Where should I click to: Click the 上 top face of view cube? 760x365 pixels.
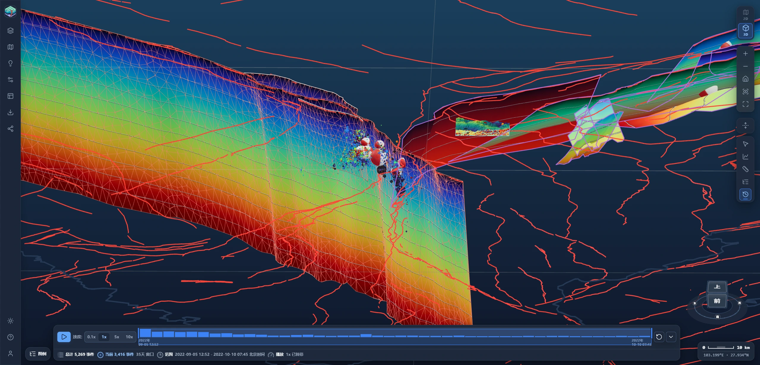pyautogui.click(x=717, y=287)
